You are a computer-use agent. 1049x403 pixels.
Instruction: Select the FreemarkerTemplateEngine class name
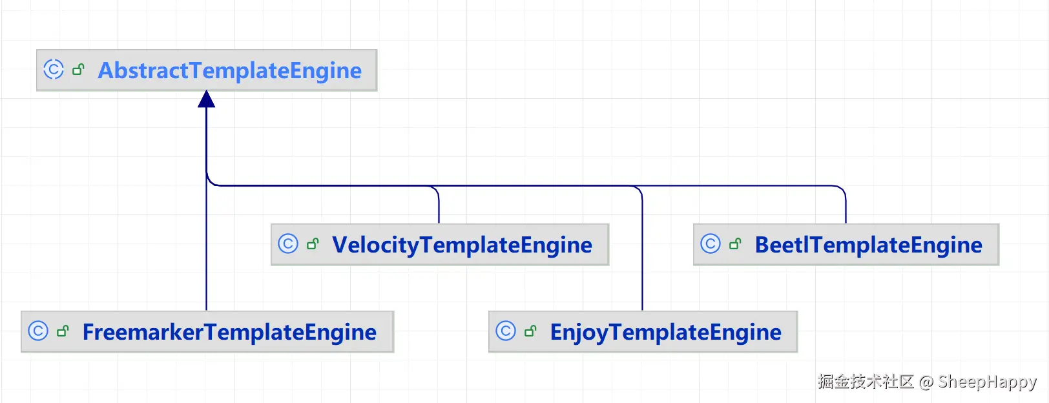(x=229, y=332)
